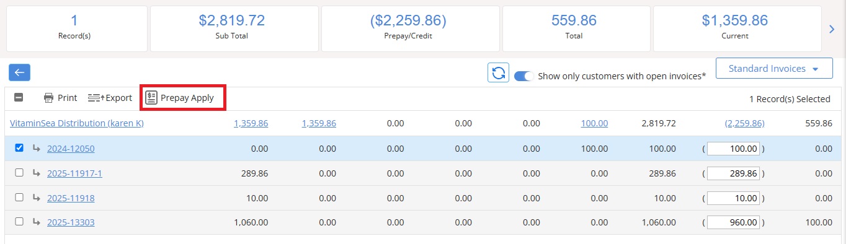Image resolution: width=846 pixels, height=244 pixels.
Task: Uncheck the invoice 2024-12050 checkbox
Action: (x=19, y=148)
